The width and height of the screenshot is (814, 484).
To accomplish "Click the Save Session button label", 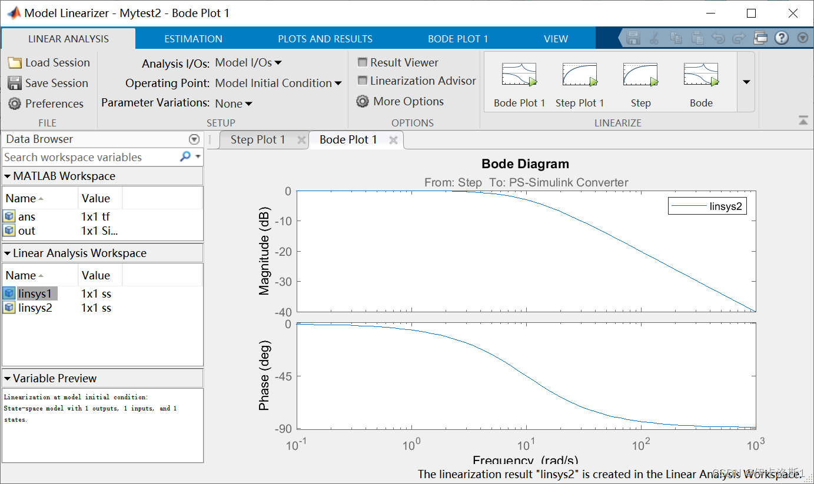I will pyautogui.click(x=57, y=84).
